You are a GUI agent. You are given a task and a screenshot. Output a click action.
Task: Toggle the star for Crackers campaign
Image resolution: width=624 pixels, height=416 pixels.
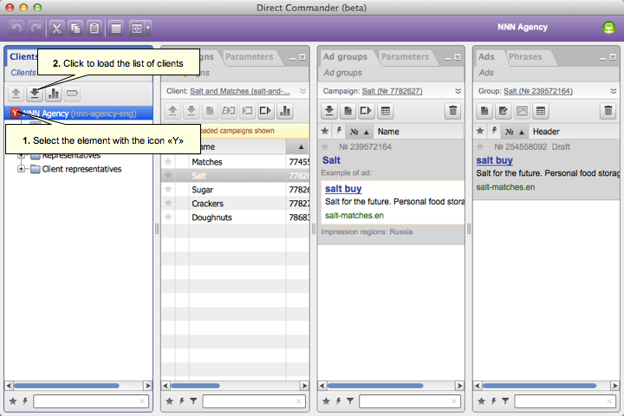(x=168, y=203)
